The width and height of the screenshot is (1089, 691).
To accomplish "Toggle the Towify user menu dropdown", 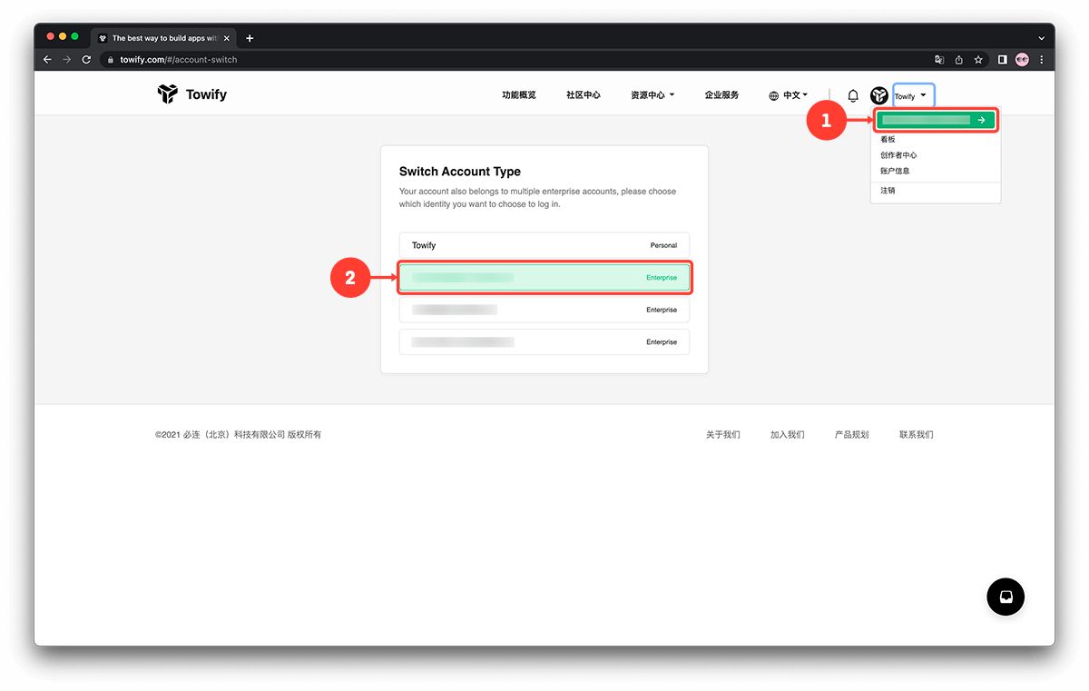I will pos(913,95).
